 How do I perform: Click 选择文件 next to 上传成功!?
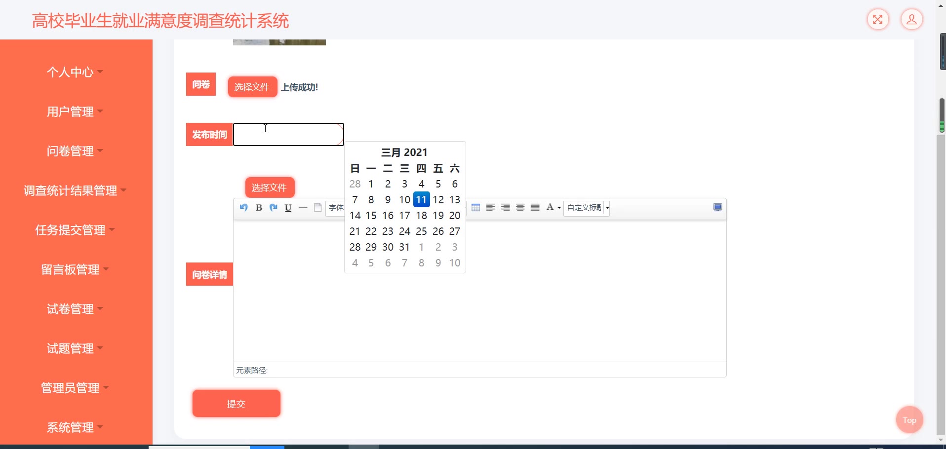[252, 87]
